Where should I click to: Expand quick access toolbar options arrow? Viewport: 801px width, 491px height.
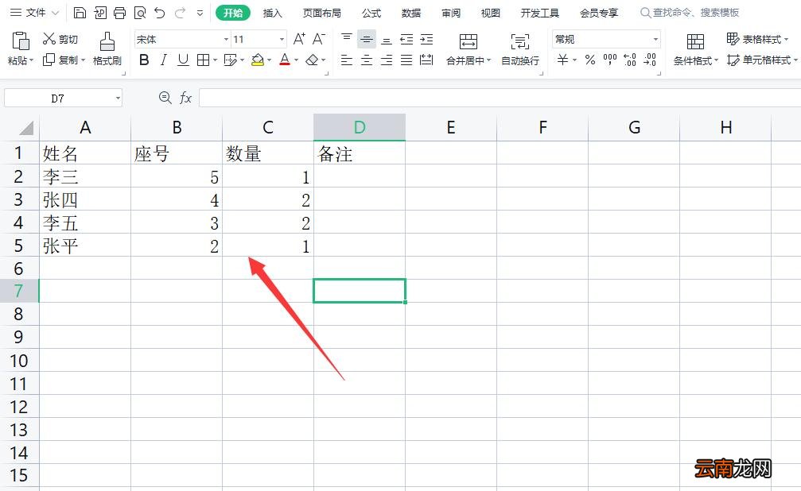(200, 13)
